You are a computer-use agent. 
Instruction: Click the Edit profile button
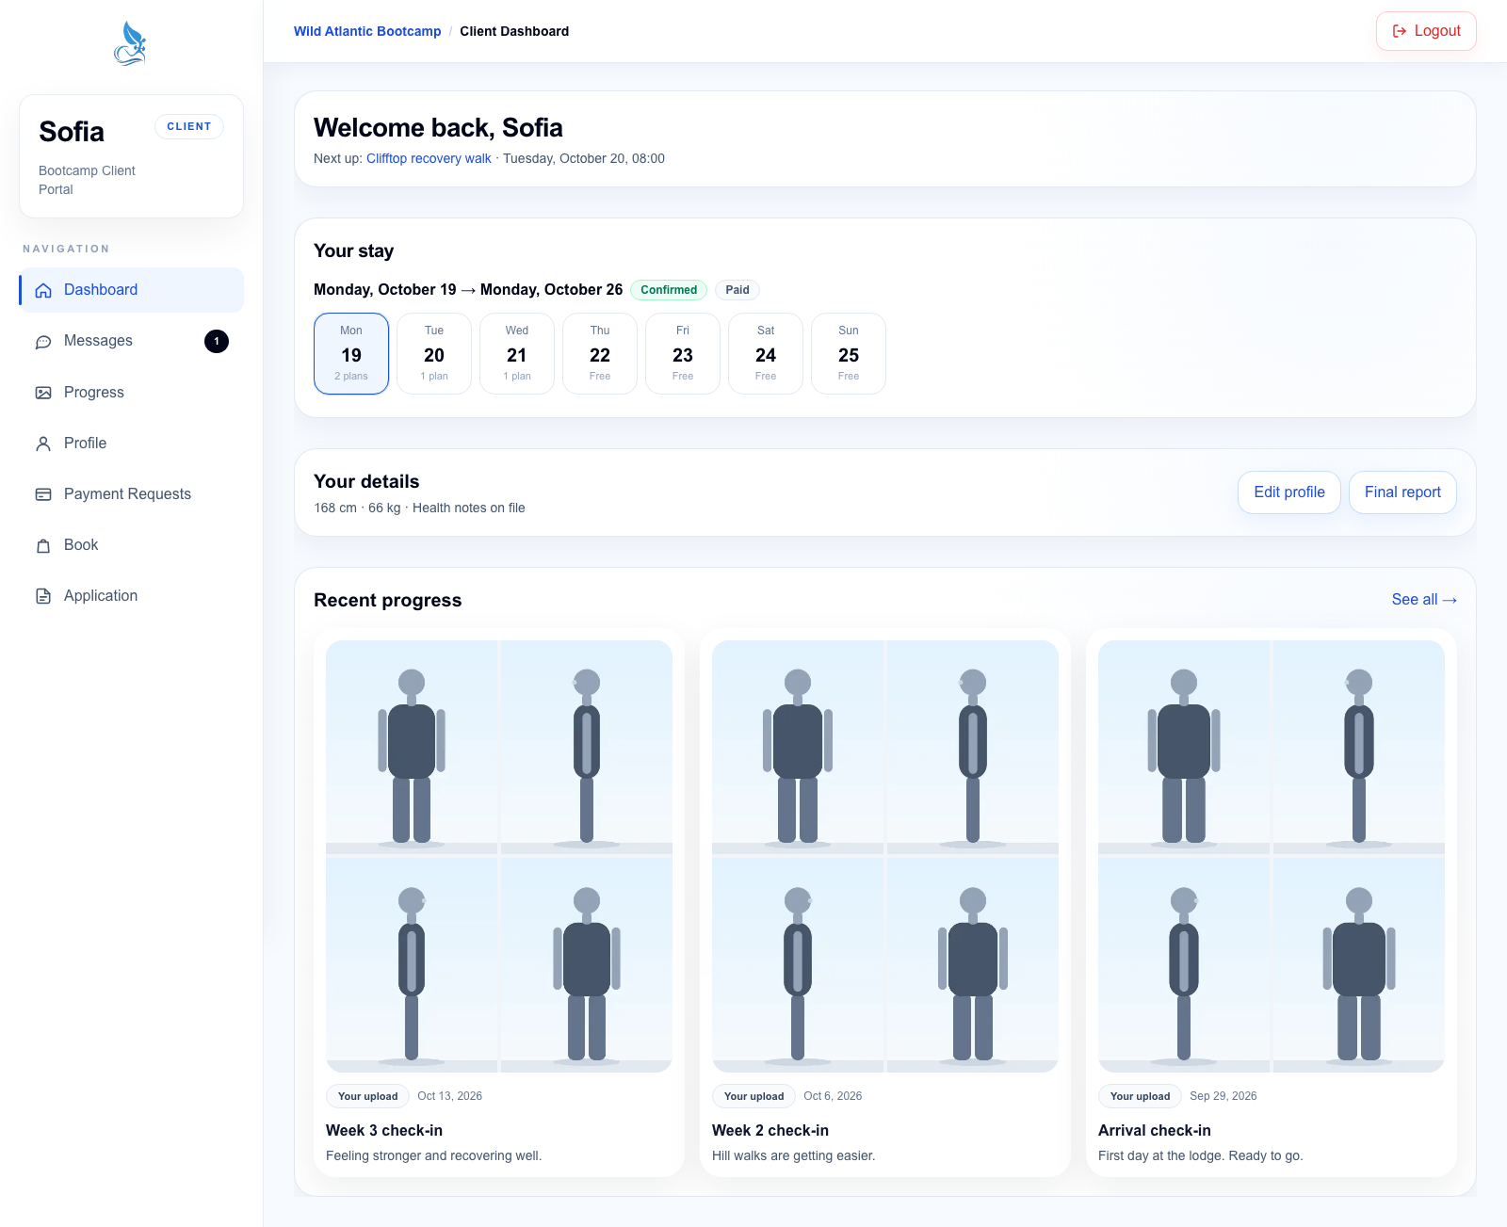1288,492
